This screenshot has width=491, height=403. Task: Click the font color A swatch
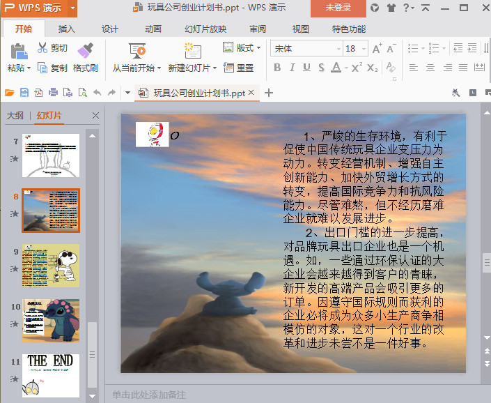pos(336,67)
